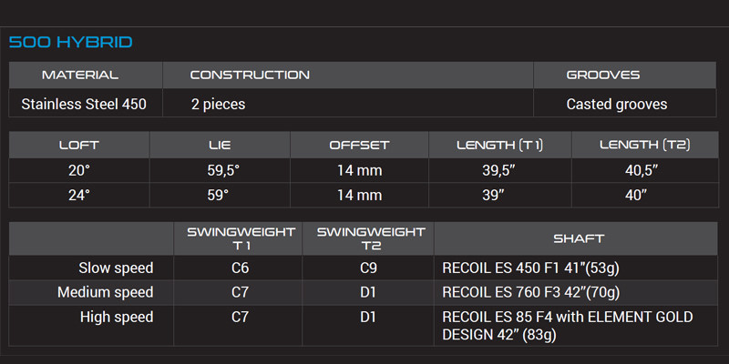The height and width of the screenshot is (364, 729).
Task: Click the C9 swingweight value
Action: (368, 268)
